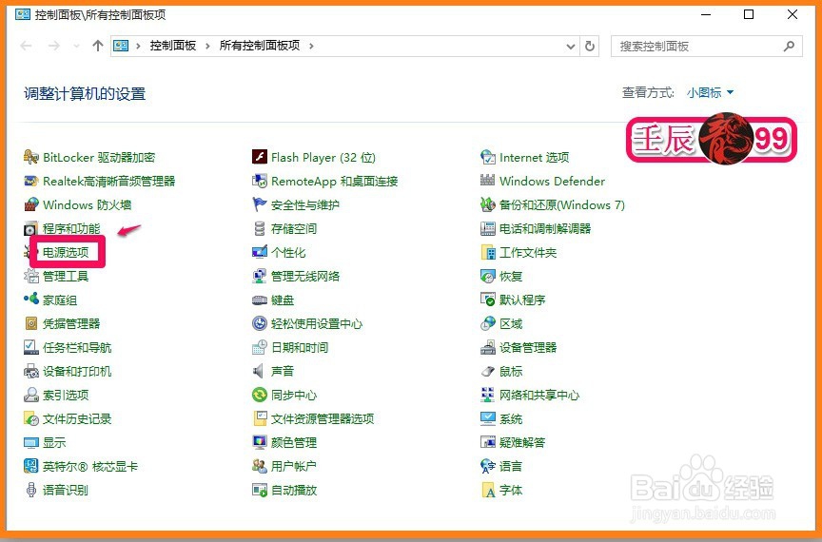This screenshot has height=542, width=822.
Task: Click the 存储空间 icon
Action: pos(260,228)
